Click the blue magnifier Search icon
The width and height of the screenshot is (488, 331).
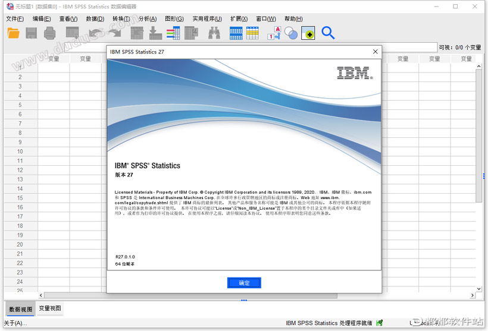point(328,33)
